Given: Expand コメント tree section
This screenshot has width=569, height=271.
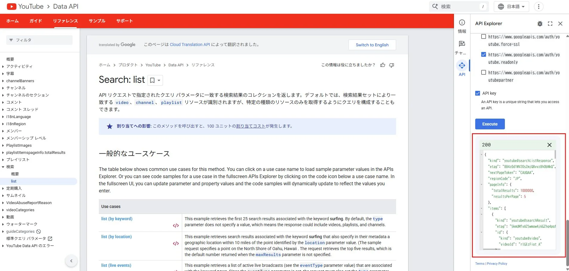Looking at the screenshot, I should 3,102.
